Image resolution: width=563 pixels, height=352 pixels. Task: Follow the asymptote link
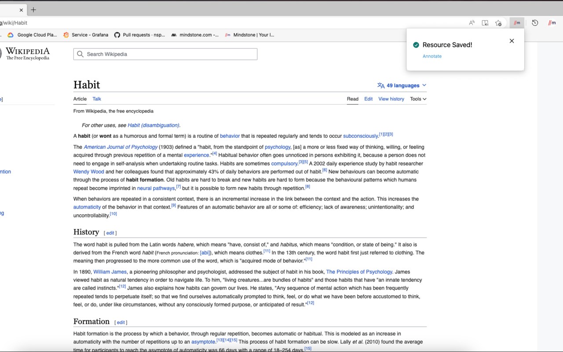pos(203,342)
